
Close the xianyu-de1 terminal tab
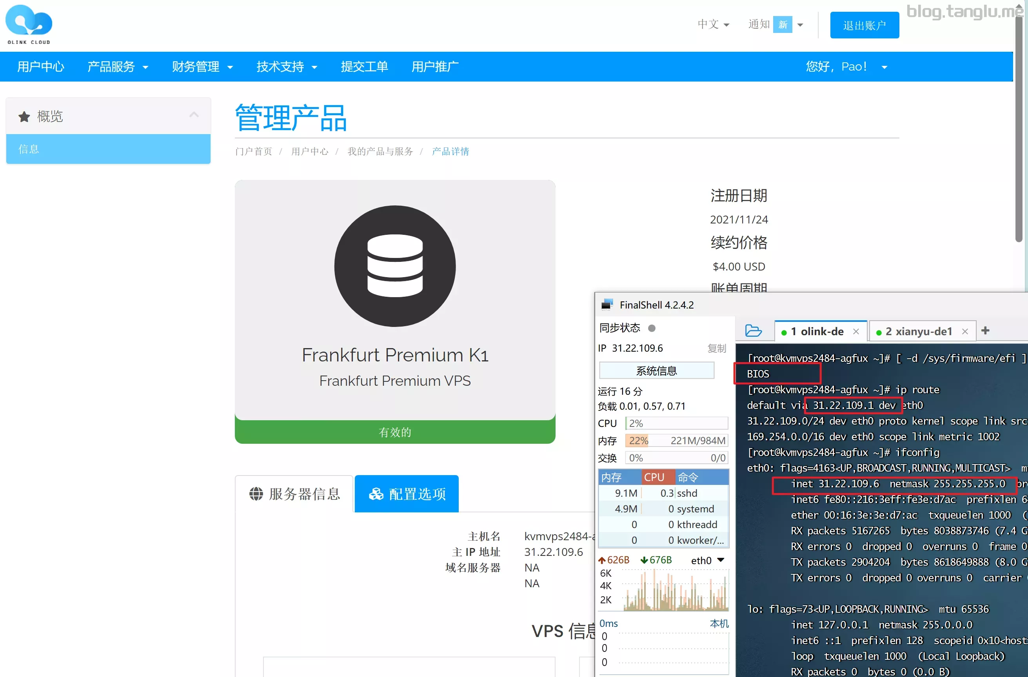pyautogui.click(x=965, y=332)
